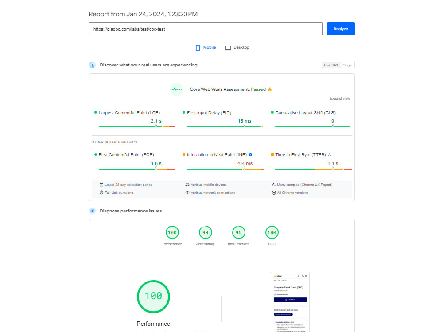The width and height of the screenshot is (443, 332).
Task: Click the field data icon beside real users text
Action: (92, 65)
